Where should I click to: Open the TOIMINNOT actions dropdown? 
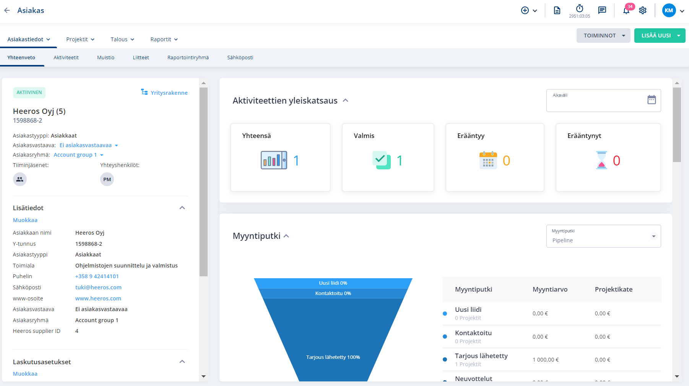pyautogui.click(x=603, y=36)
